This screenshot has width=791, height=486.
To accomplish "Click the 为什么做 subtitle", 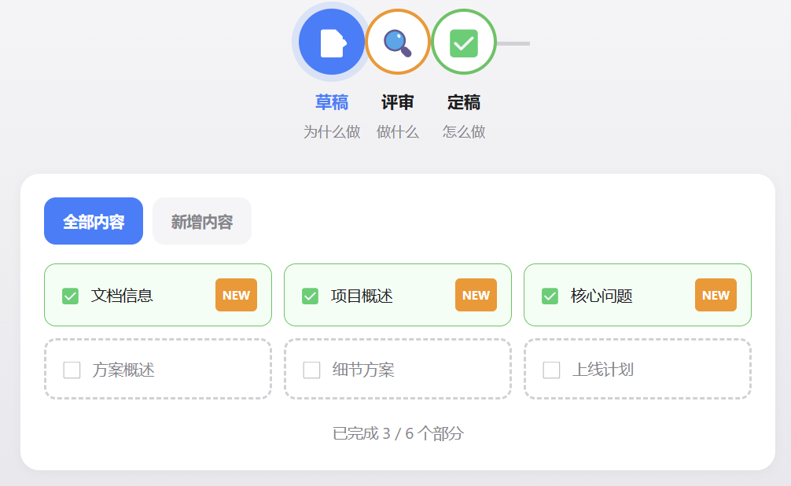I will click(x=332, y=132).
